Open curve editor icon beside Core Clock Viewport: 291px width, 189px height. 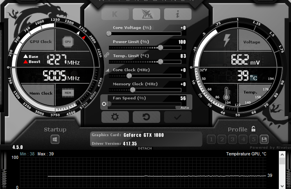(107, 70)
